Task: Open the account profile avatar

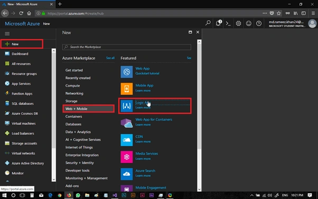Action: [312, 24]
